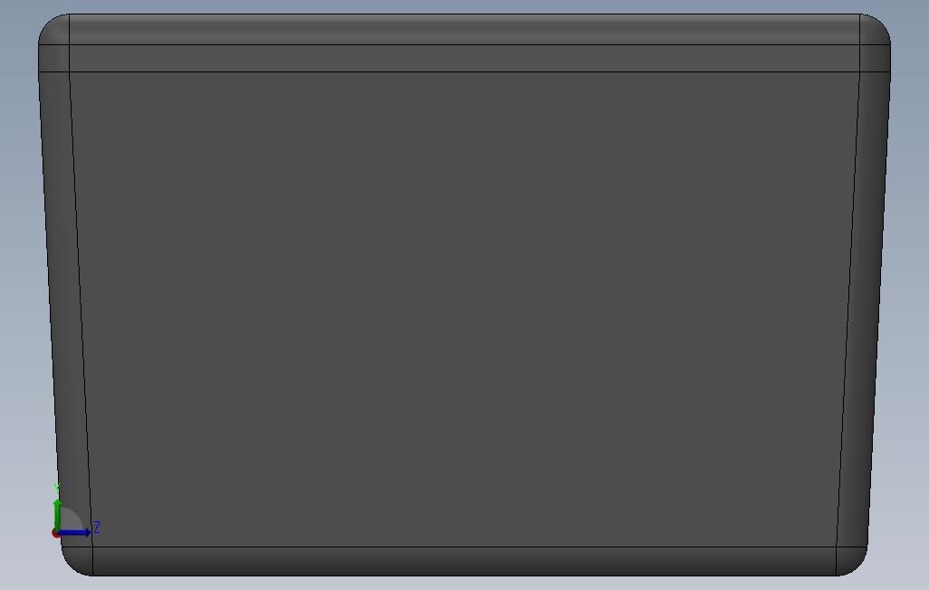Select the right slanted edge of main face
Viewport: 929px width, 590px height.
coord(848,309)
